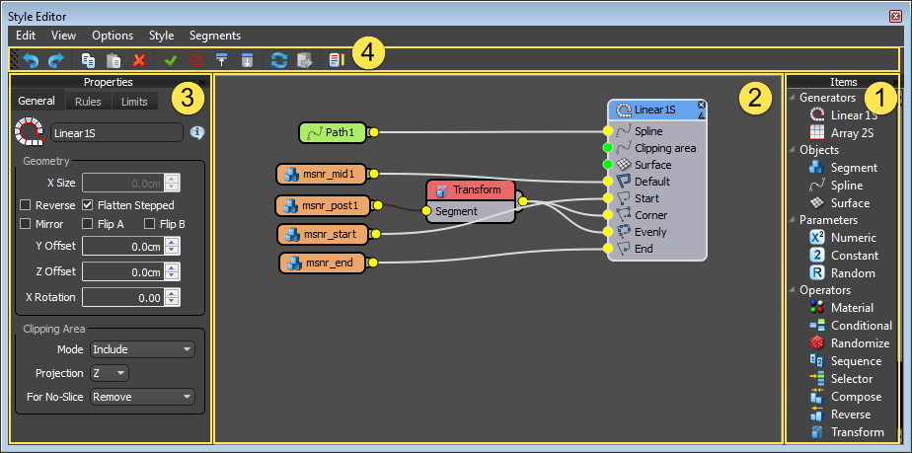Click the Copy icon in toolbar
This screenshot has height=453, width=912.
pos(89,60)
